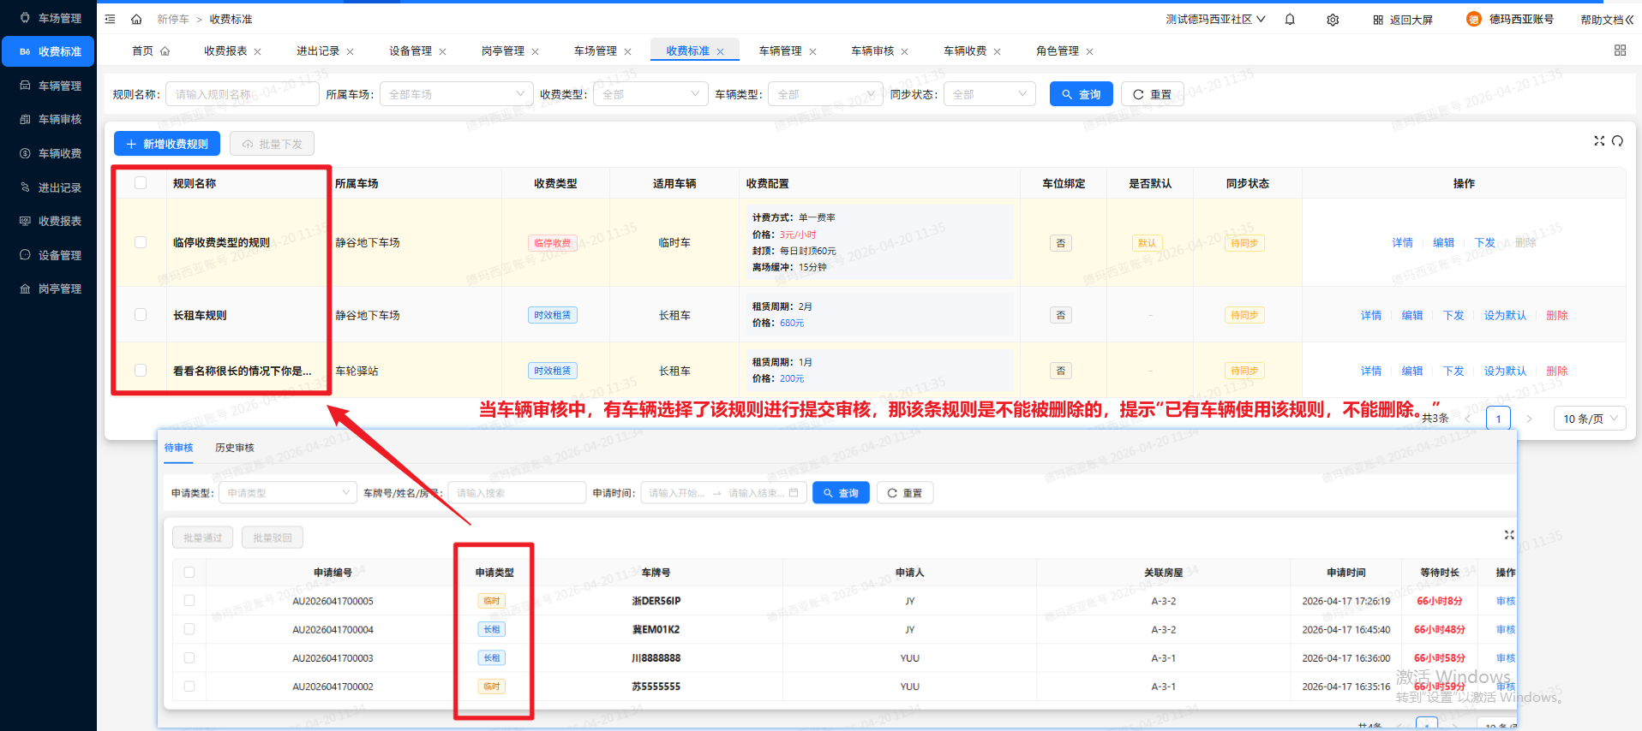Expand the 所属车场 dropdown
The height and width of the screenshot is (731, 1642).
tap(456, 94)
